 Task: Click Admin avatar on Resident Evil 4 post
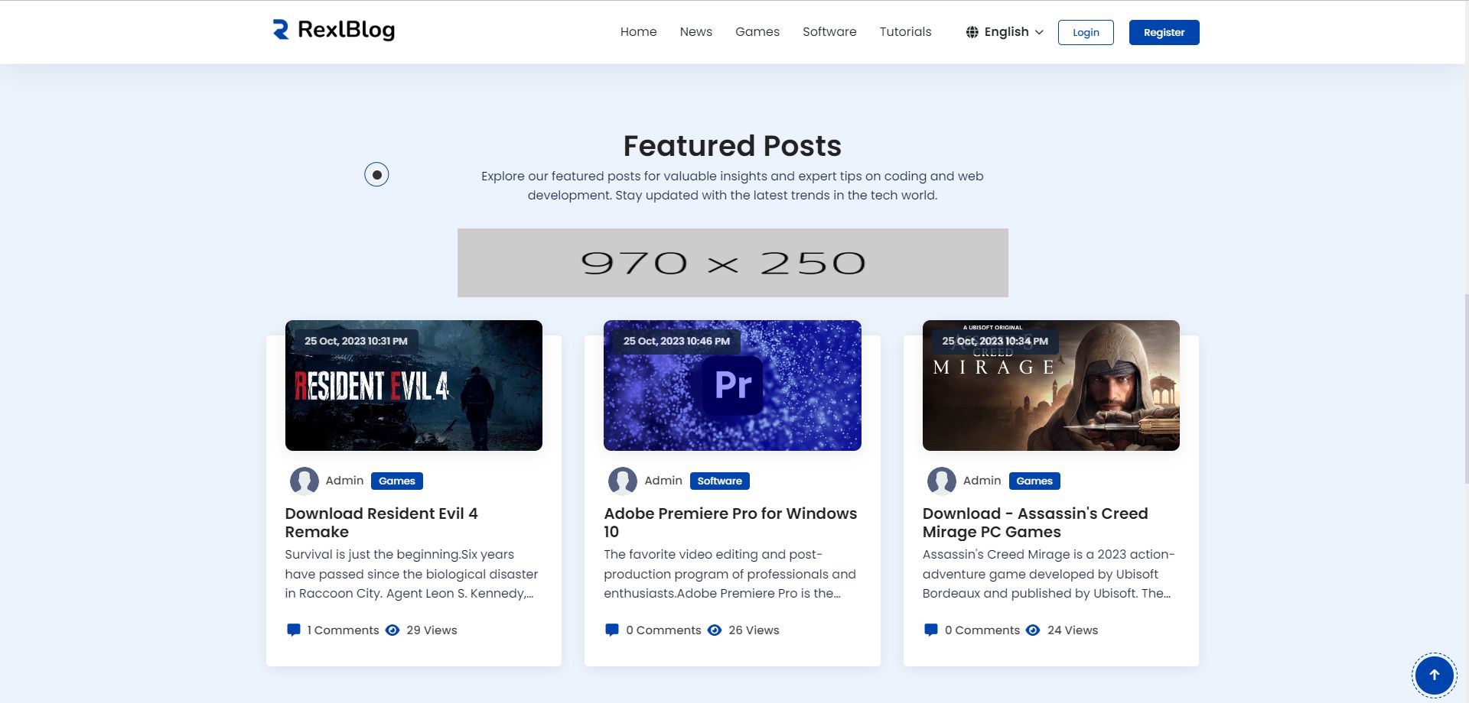click(x=305, y=481)
